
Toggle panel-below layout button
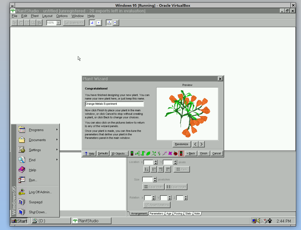tap(109, 23)
